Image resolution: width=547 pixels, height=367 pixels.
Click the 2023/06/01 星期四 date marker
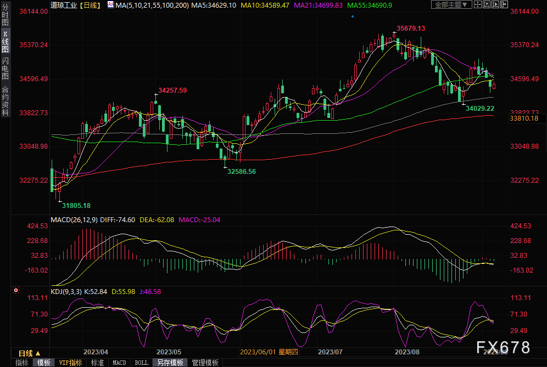[269, 351]
